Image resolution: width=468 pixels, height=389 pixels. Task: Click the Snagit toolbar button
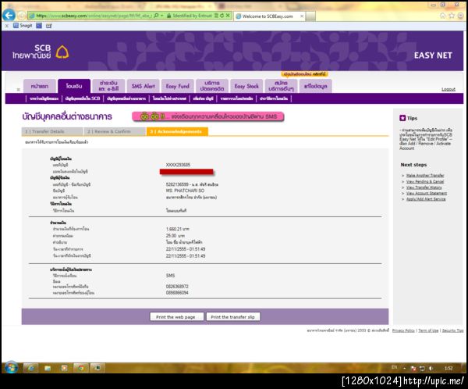[x=23, y=26]
